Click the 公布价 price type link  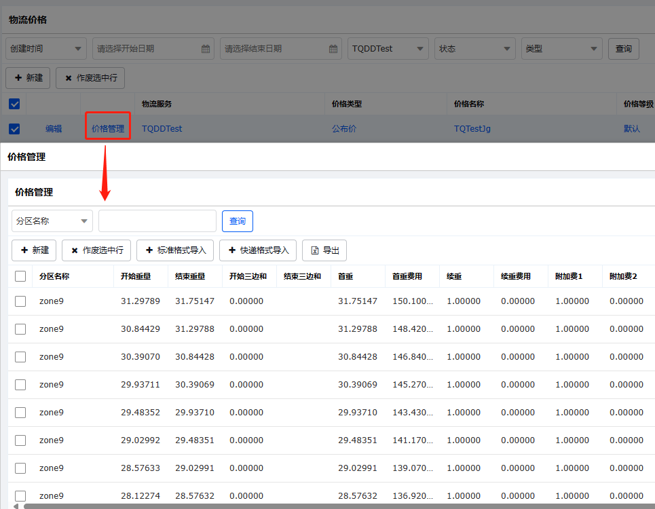coord(344,128)
